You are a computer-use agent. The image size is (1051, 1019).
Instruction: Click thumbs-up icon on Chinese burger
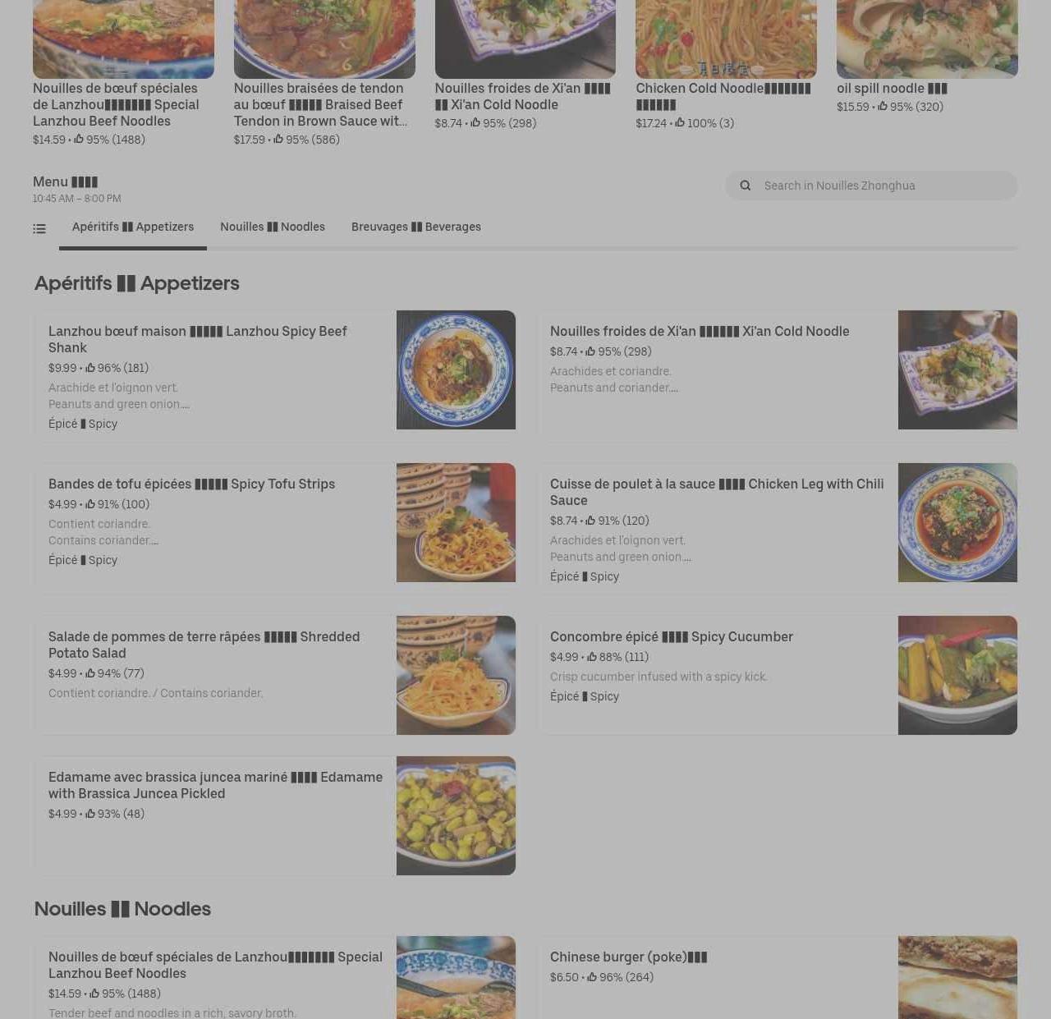(592, 977)
